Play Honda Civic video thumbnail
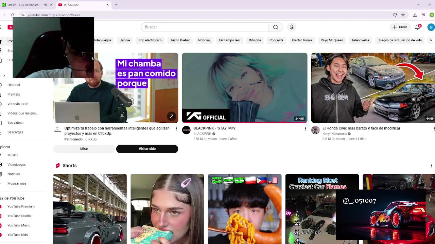 pos(373,88)
